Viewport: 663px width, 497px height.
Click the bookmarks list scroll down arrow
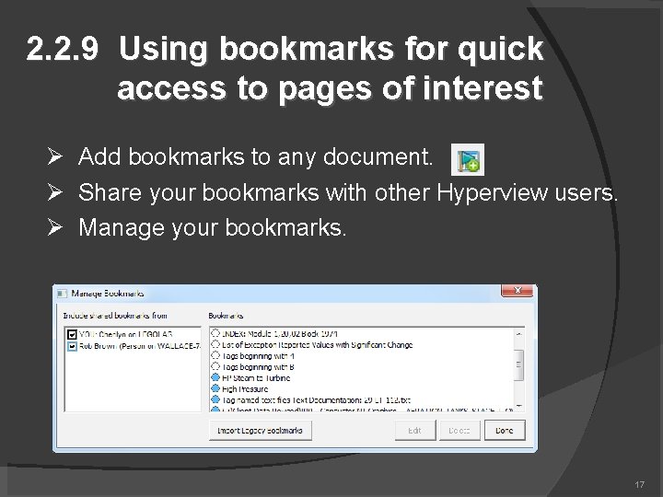coord(519,406)
